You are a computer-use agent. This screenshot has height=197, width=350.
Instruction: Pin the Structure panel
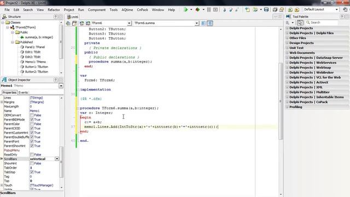[x=56, y=16]
